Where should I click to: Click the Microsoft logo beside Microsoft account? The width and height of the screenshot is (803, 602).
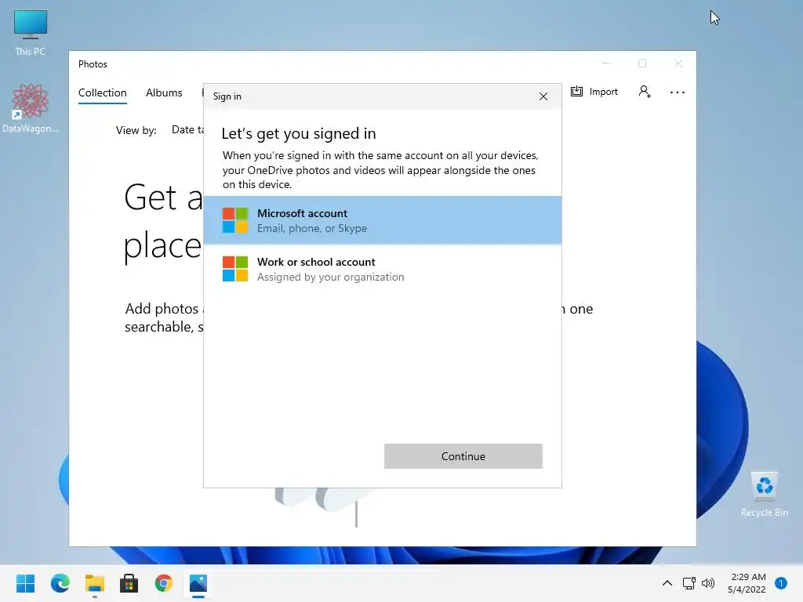pyautogui.click(x=235, y=220)
